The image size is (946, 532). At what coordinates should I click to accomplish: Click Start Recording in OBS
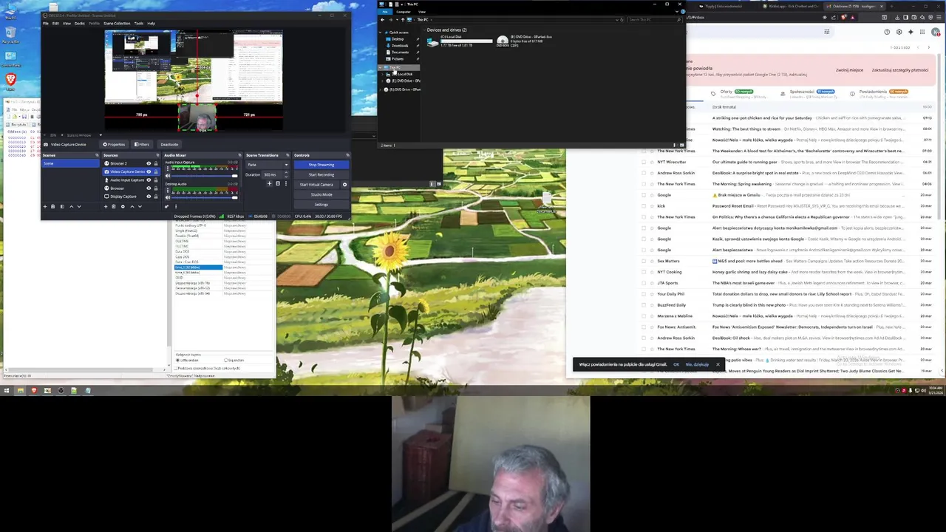(x=321, y=174)
